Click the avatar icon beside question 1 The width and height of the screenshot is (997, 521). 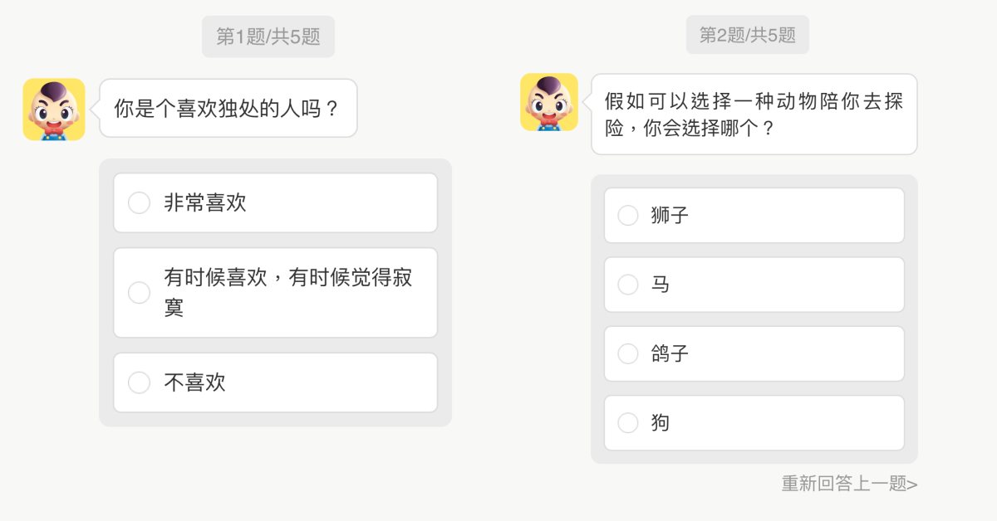(54, 110)
